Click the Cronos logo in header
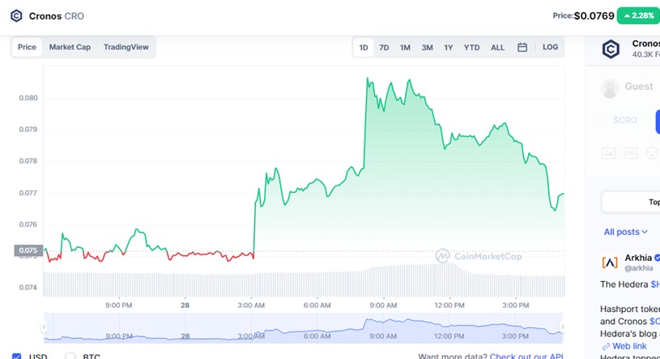660x359 pixels. 16,15
